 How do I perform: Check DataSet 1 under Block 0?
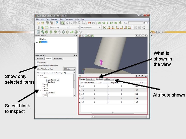pyautogui.click(x=47, y=82)
